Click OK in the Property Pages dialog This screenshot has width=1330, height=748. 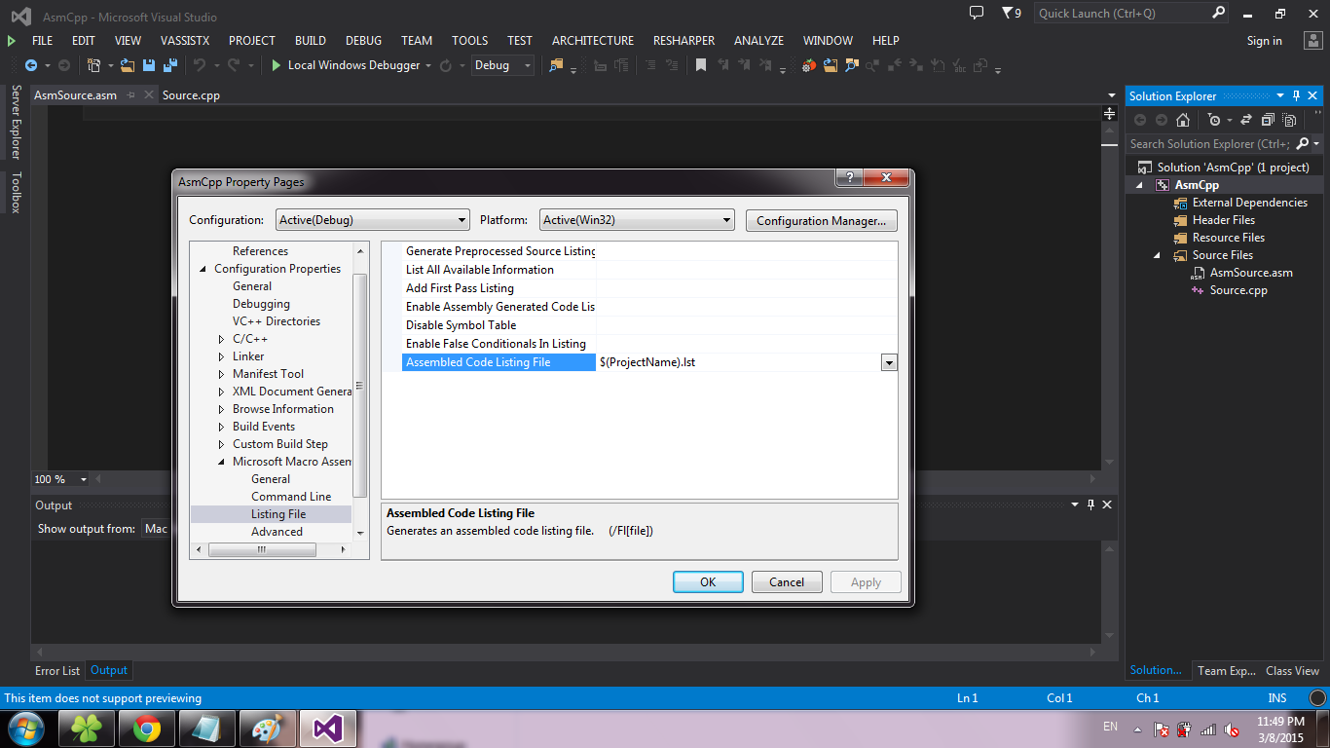[708, 582]
